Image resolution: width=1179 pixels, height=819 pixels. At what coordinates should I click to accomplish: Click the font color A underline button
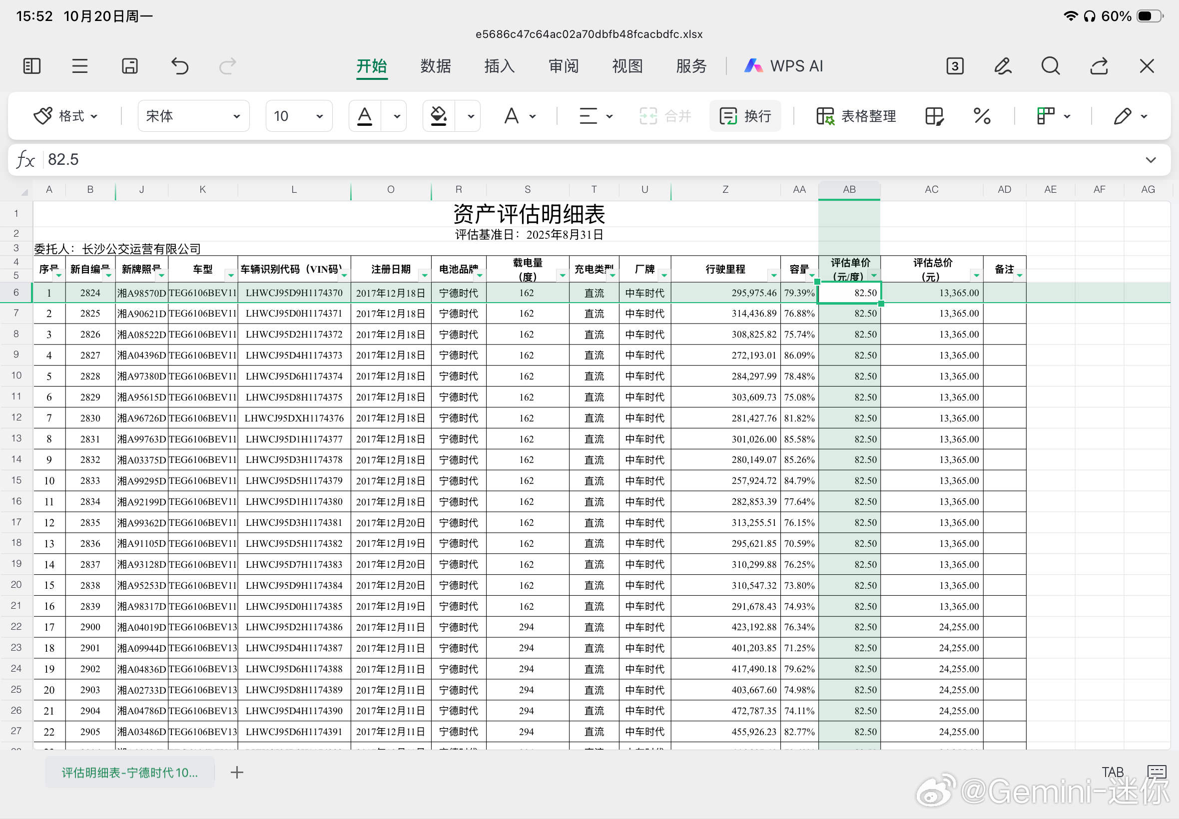pyautogui.click(x=364, y=116)
